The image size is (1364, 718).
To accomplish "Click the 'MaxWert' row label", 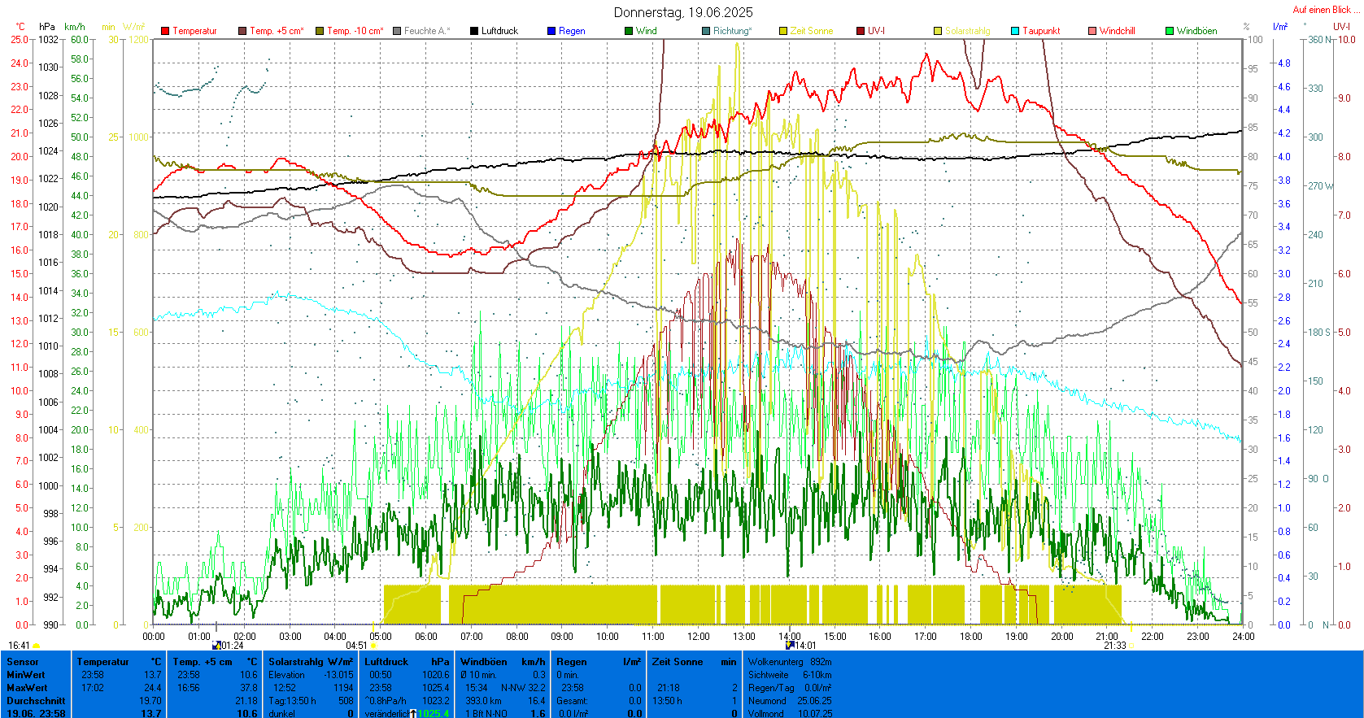I will click(27, 688).
